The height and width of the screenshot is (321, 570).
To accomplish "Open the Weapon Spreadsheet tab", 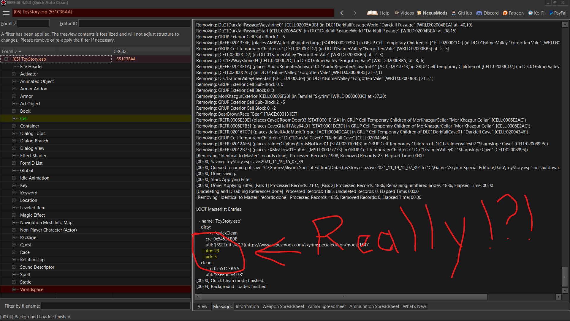I will [283, 306].
